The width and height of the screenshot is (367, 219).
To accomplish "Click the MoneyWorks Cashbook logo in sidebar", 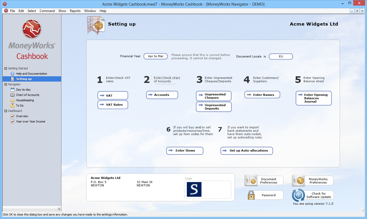I will coord(32,39).
